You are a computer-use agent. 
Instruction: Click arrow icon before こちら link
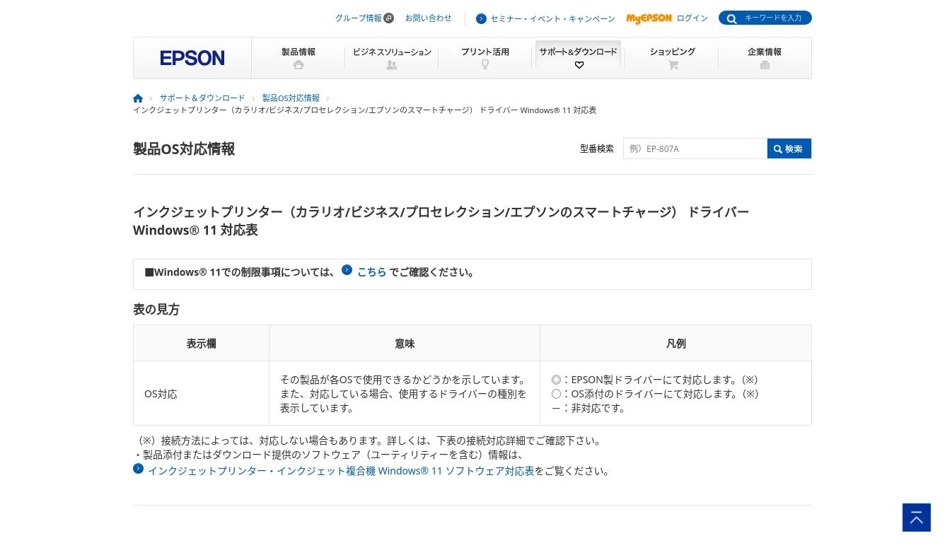[x=347, y=269]
